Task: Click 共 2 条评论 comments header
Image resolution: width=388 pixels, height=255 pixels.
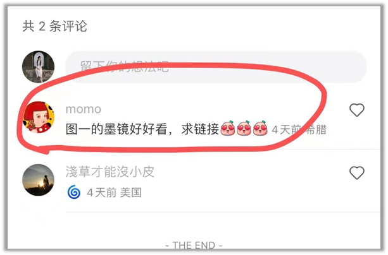Action: 54,26
